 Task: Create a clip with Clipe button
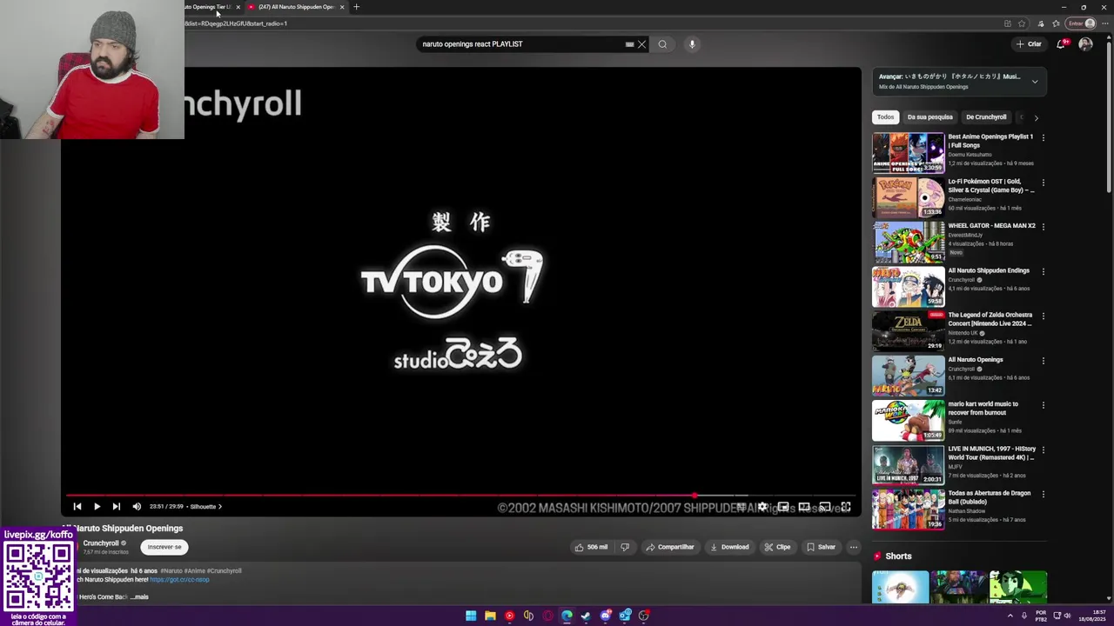click(x=777, y=547)
